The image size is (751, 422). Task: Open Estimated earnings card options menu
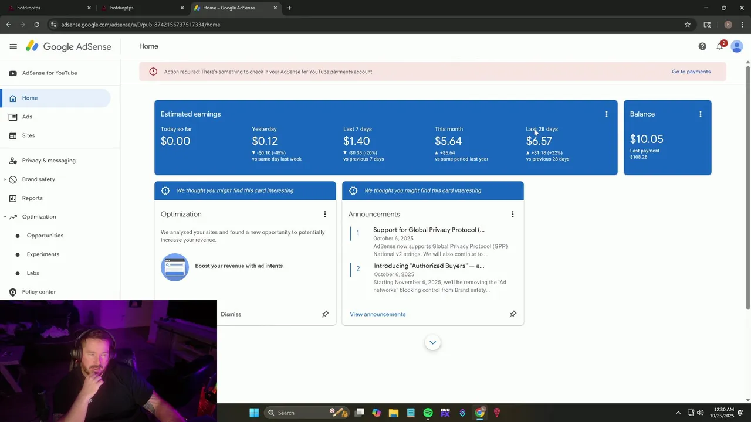607,114
